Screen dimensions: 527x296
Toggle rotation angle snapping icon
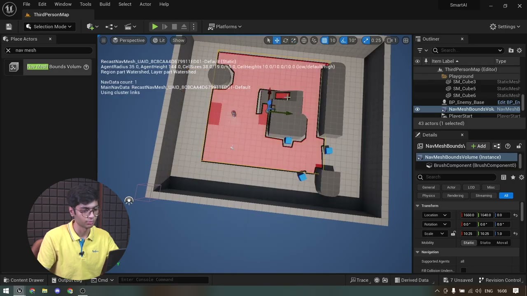pos(343,40)
